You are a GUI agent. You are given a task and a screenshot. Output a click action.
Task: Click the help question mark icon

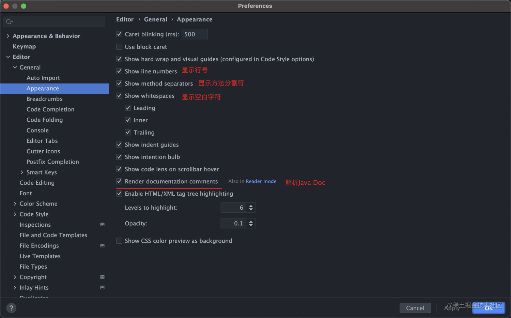tap(11, 308)
